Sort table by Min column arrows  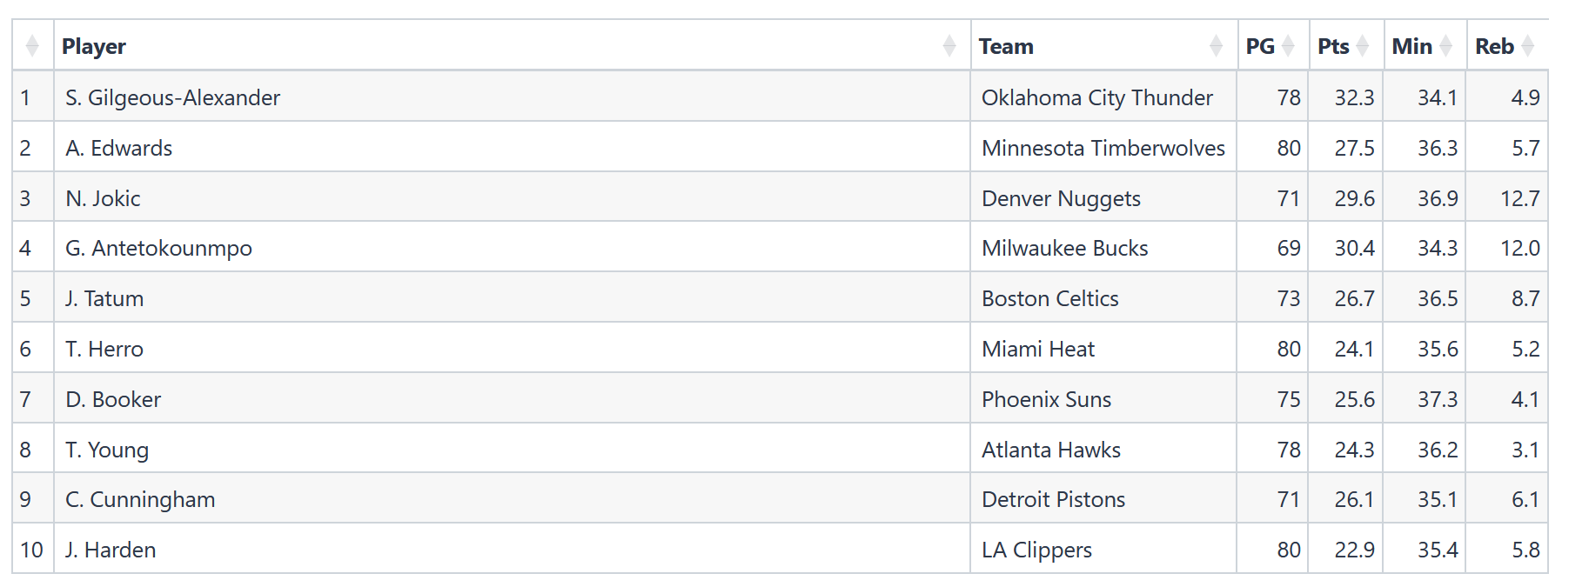(1445, 46)
